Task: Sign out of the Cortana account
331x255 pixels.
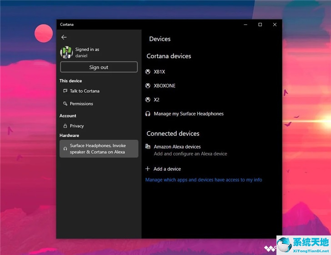Action: click(x=99, y=67)
